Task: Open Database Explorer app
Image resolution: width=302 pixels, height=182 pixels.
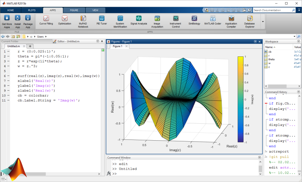Action: (x=250, y=21)
